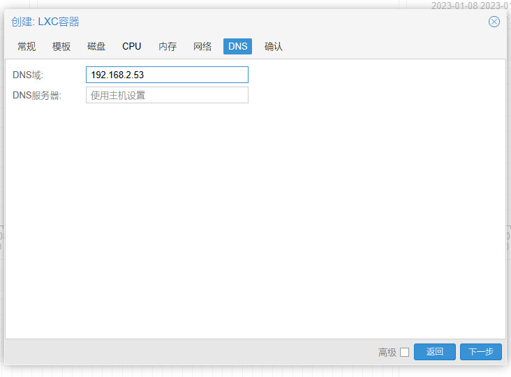Click the DNS域 input field
Viewport: 511px width, 377px height.
[x=167, y=75]
